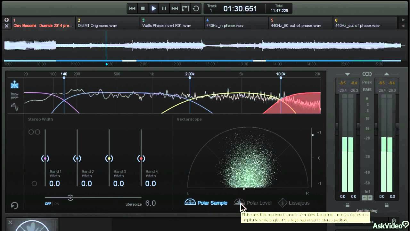This screenshot has width=410, height=231.
Task: Show more track tabs to the right
Action: tap(403, 20)
